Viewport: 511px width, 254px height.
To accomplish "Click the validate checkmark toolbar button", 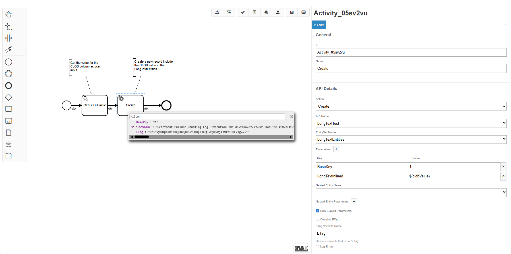I will click(x=243, y=12).
